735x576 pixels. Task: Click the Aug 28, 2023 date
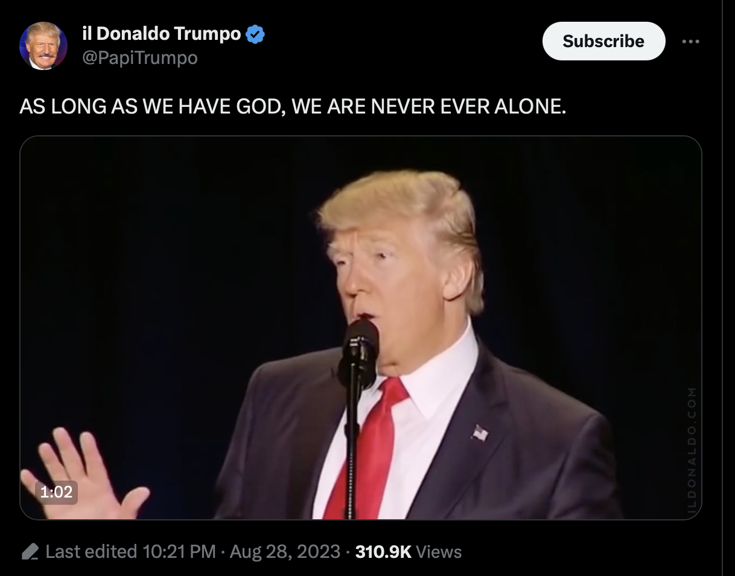point(285,552)
